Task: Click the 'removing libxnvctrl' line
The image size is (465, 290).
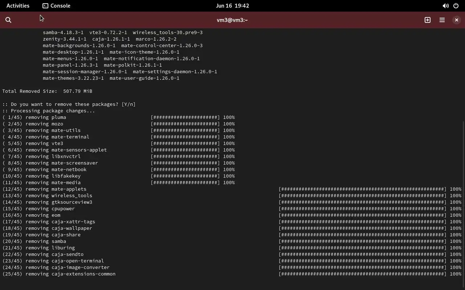Action: pyautogui.click(x=118, y=157)
